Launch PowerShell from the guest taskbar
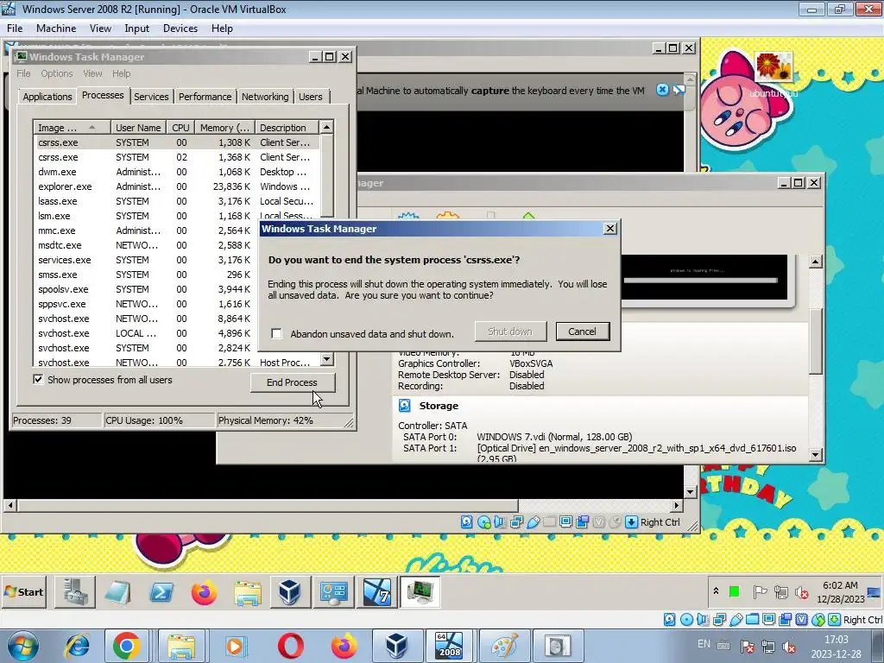The height and width of the screenshot is (663, 884). [x=161, y=592]
